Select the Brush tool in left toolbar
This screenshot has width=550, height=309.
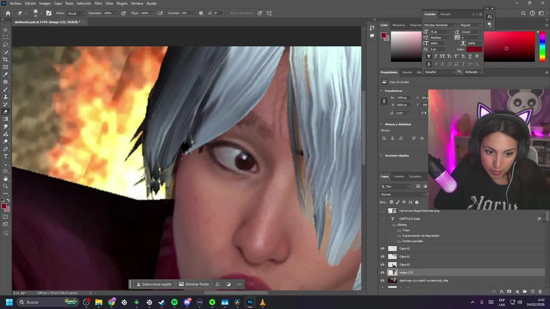[x=6, y=90]
